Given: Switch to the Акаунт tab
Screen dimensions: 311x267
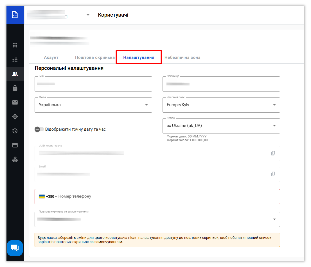Looking at the screenshot, I should [51, 57].
